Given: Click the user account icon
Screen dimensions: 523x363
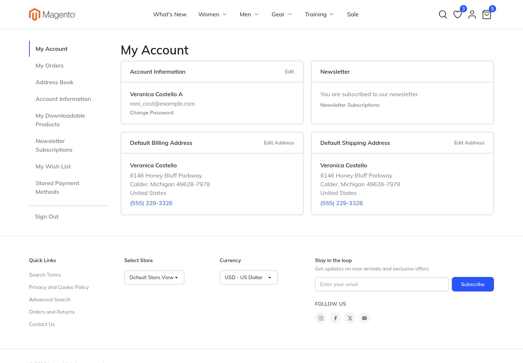Looking at the screenshot, I should point(472,15).
